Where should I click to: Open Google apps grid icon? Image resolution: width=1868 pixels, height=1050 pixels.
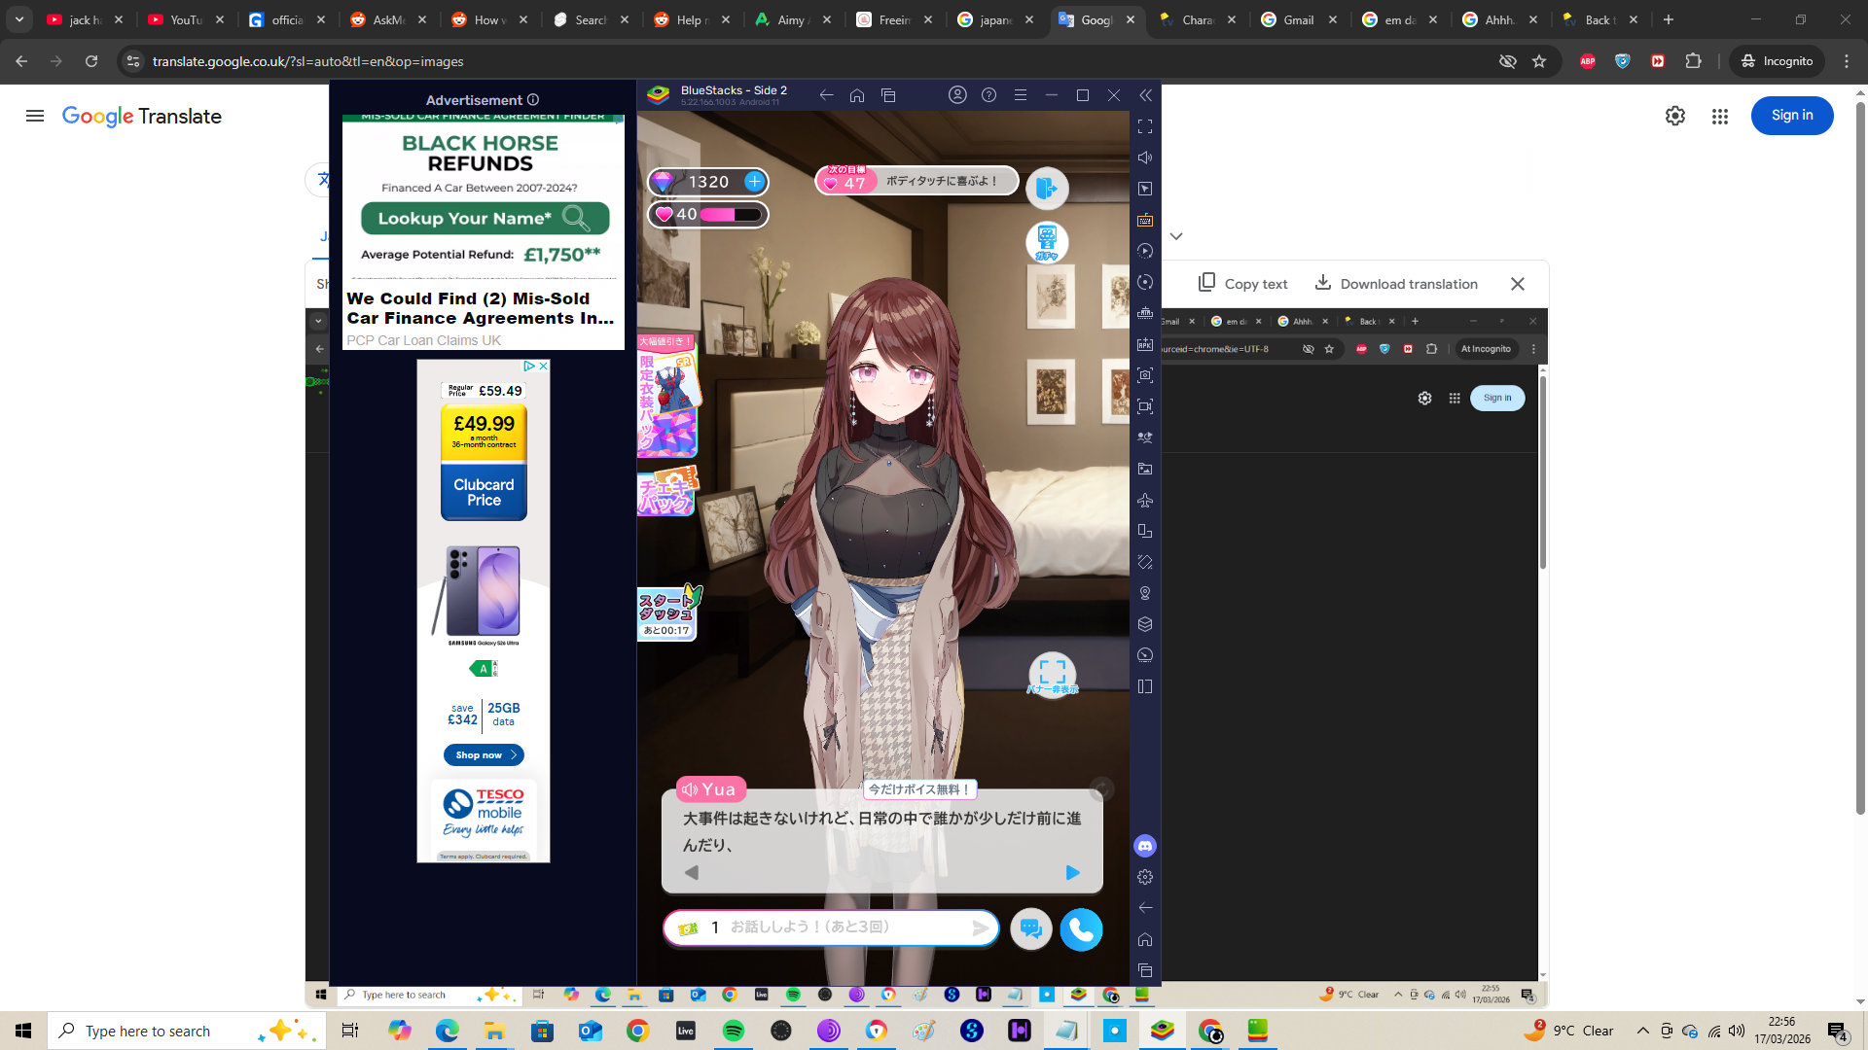coord(1719,116)
